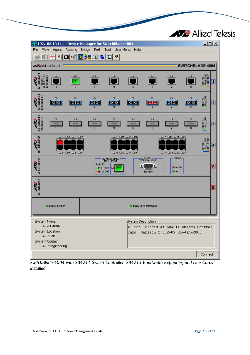Open the Agent menu
Image resolution: width=250 pixels, height=355 pixels.
57,50
